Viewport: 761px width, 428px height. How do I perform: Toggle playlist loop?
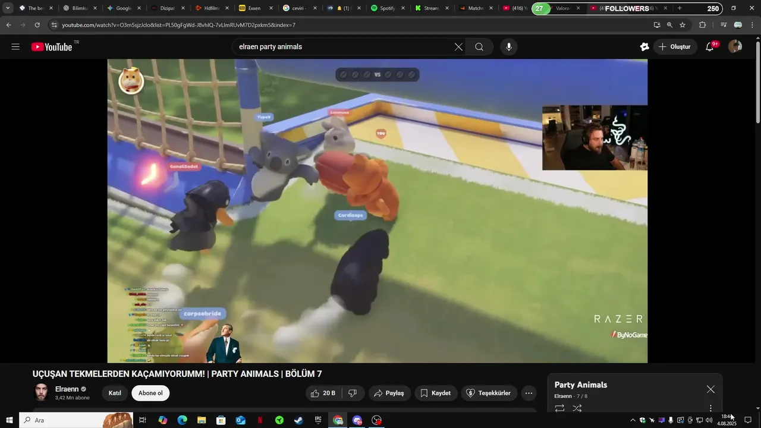[559, 408]
